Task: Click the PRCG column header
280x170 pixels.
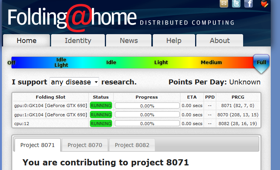Action: coord(238,97)
